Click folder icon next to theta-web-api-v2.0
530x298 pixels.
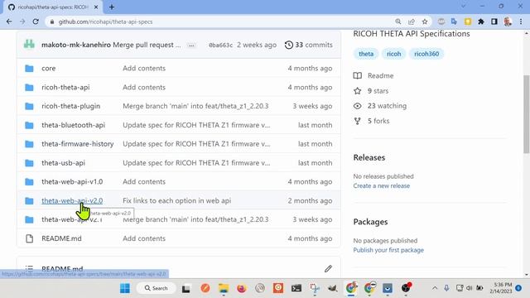point(30,200)
